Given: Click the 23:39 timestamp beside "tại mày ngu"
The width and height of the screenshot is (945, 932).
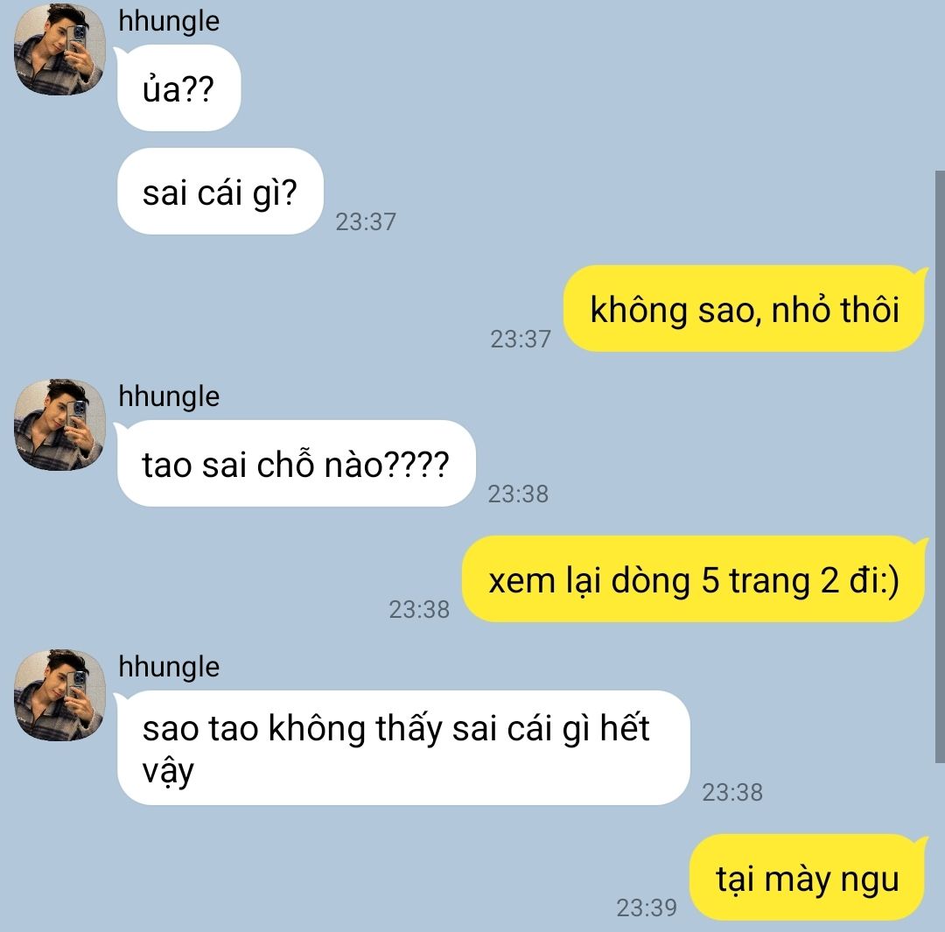Looking at the screenshot, I should coord(646,907).
